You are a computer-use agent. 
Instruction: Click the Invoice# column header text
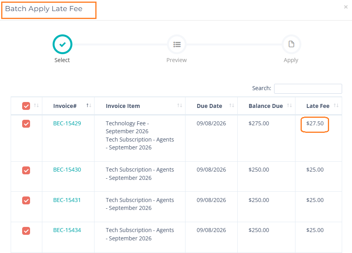point(65,106)
